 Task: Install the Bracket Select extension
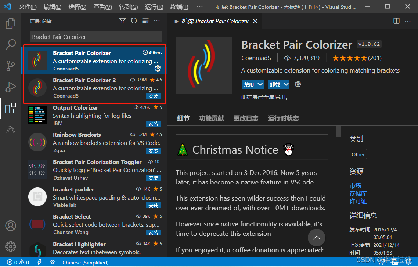(153, 233)
